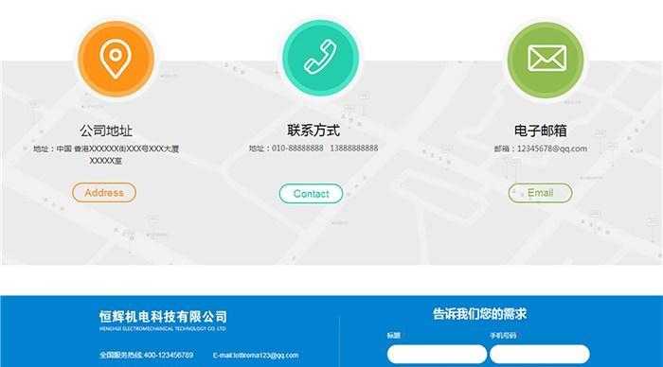Open the Address button
663x367 pixels.
click(104, 193)
